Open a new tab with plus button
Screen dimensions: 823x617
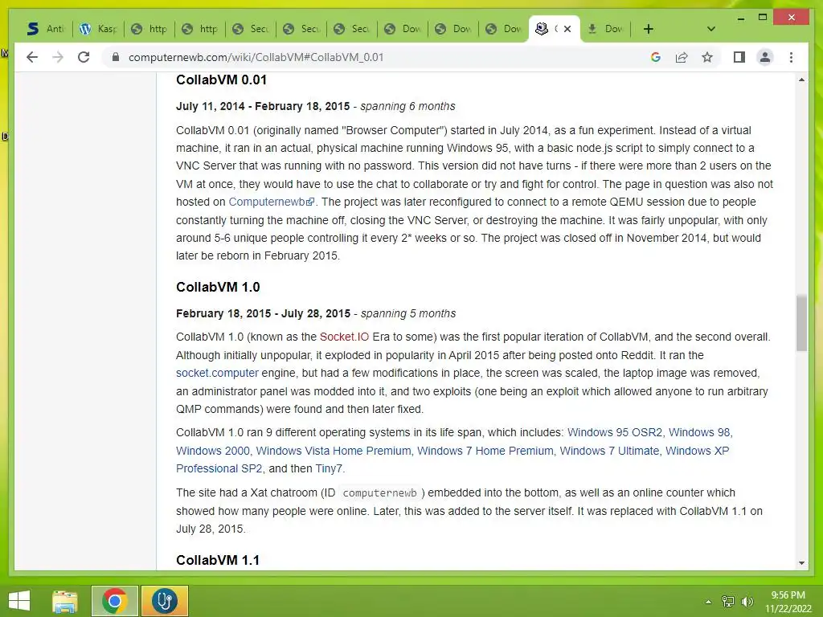click(649, 29)
